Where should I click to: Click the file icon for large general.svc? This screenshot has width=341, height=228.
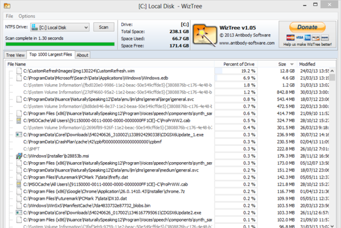click(19, 99)
